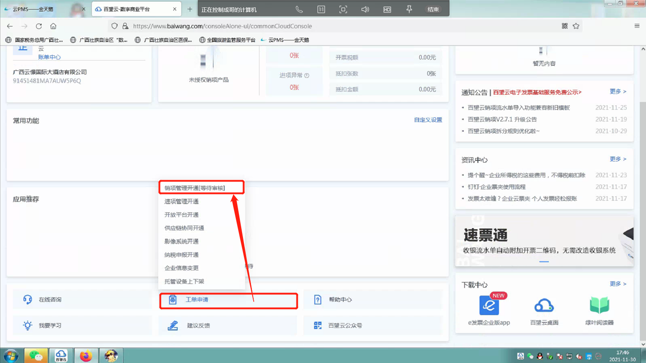Viewport: 646px width, 363px height.
Task: Open a new browser tab with plus
Action: coord(190,9)
